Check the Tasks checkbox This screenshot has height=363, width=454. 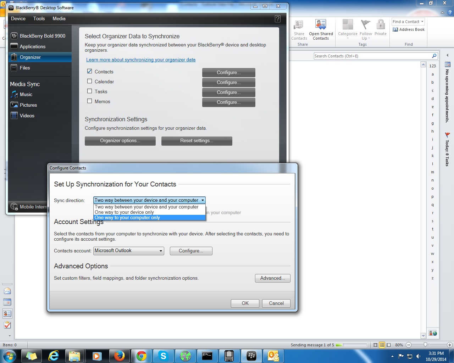89,91
